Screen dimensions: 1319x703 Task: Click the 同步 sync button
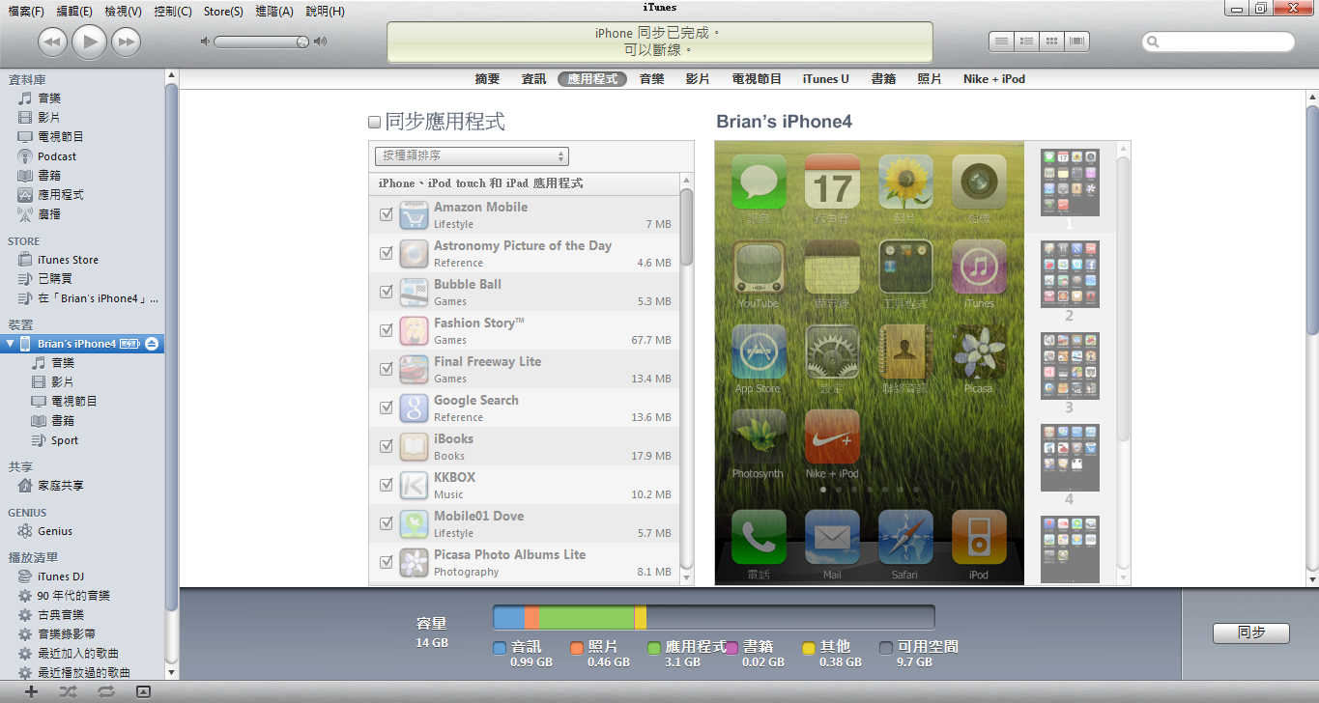point(1251,633)
